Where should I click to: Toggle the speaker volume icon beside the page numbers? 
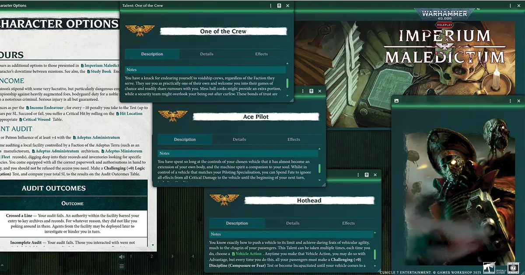click(x=122, y=257)
